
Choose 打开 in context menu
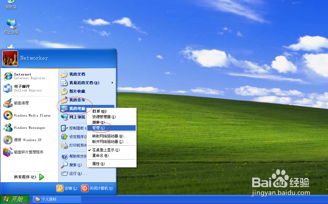(111, 111)
